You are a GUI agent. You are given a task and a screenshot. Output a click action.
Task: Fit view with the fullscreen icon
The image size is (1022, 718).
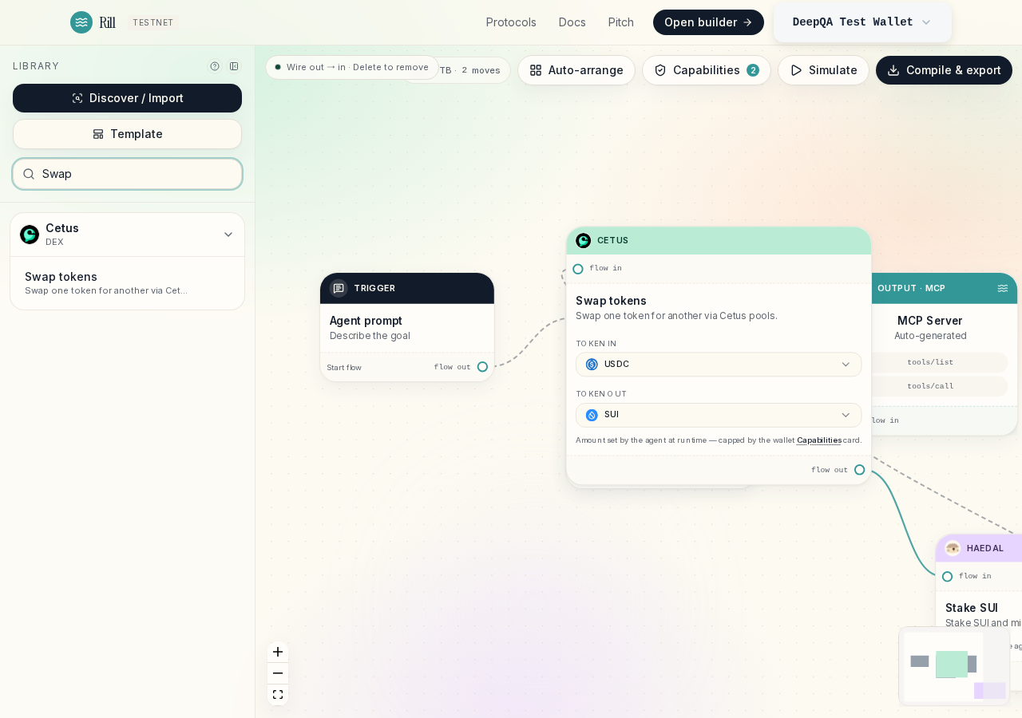pos(278,695)
